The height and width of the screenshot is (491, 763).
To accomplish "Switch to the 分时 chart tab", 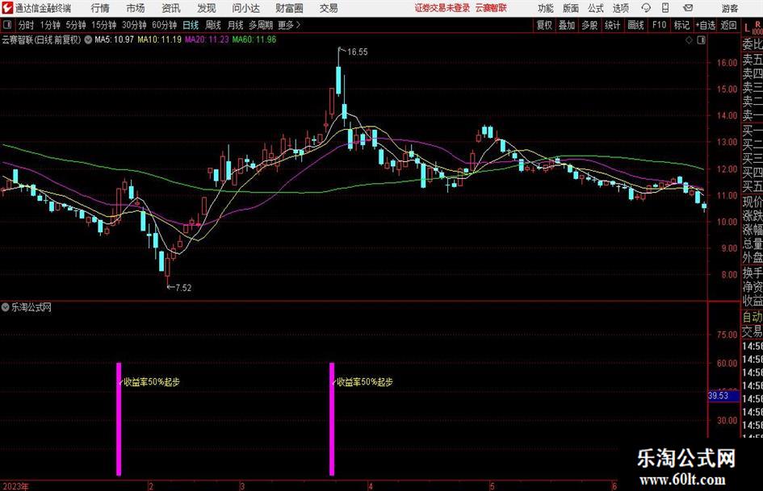I will click(27, 25).
